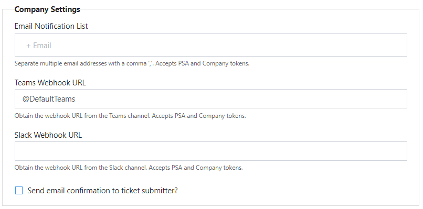Focus the Email Notification List input box
The height and width of the screenshot is (209, 423).
tap(210, 45)
